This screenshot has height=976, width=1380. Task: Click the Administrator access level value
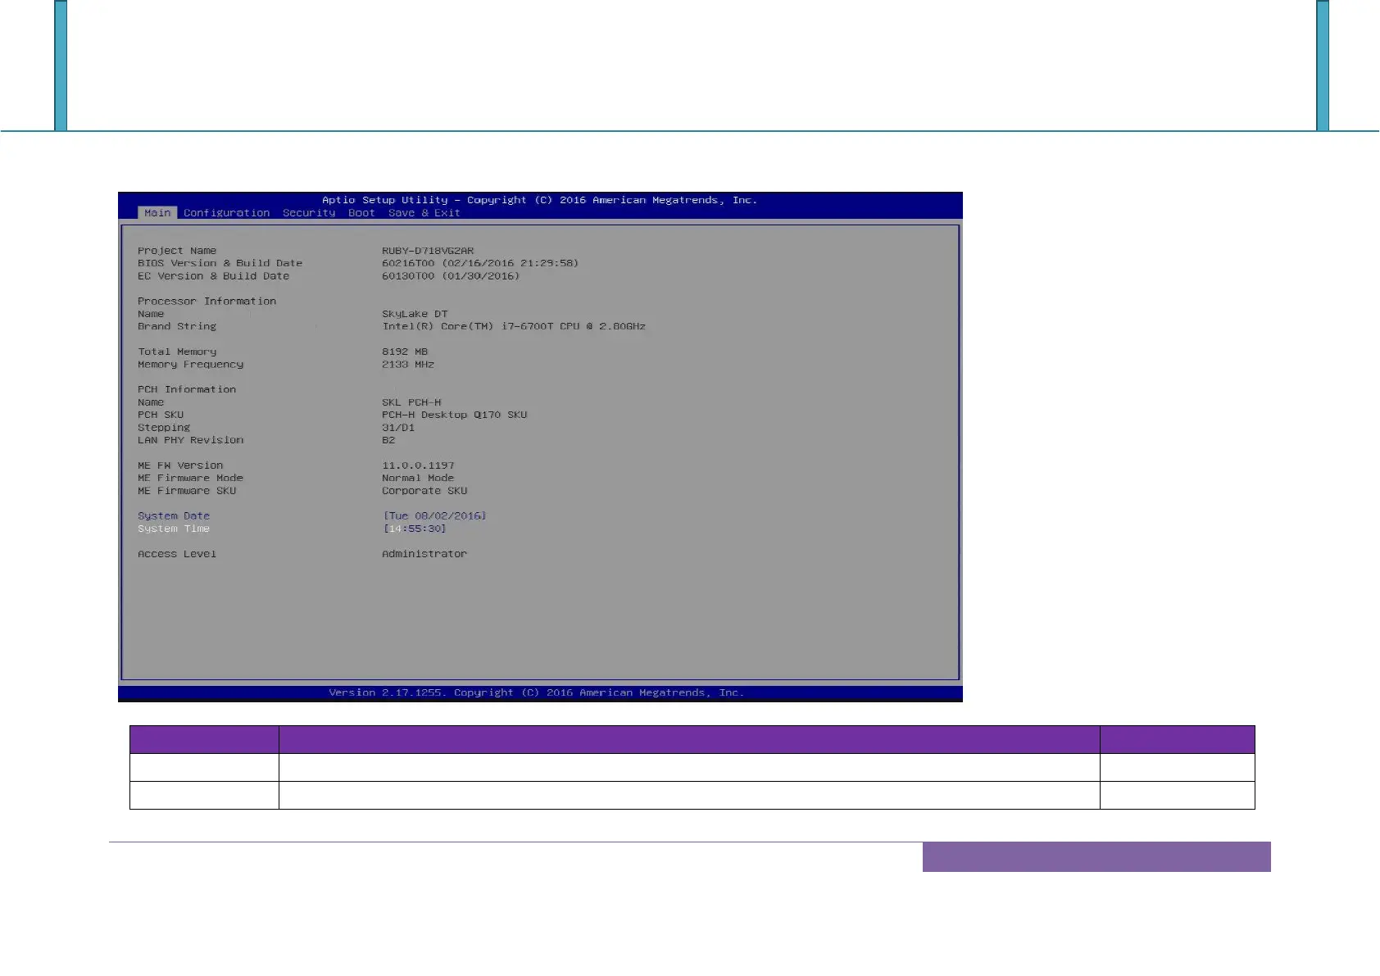[x=424, y=554]
